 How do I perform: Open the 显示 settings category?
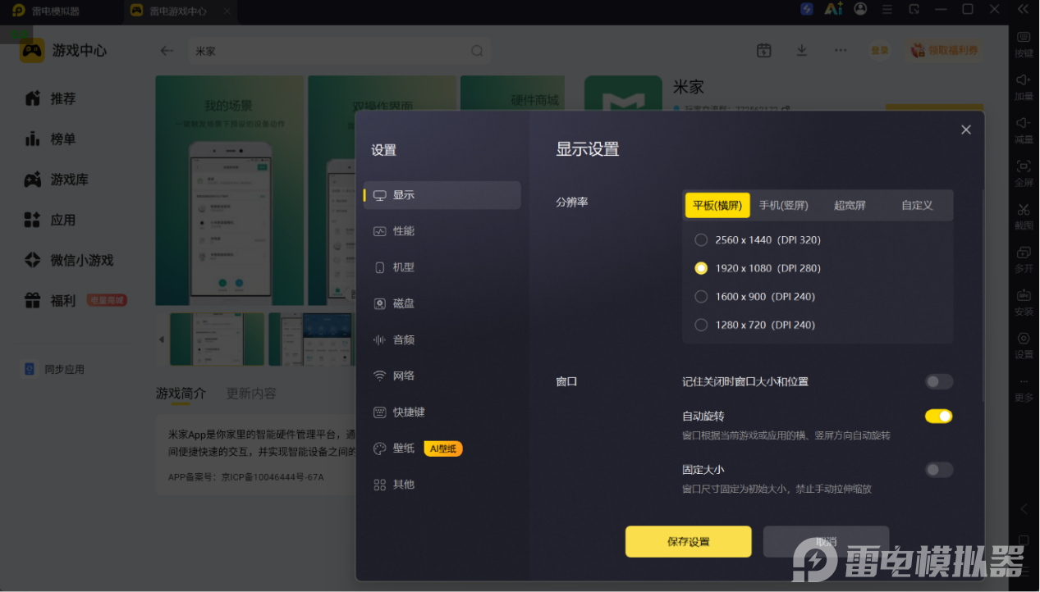(x=442, y=195)
